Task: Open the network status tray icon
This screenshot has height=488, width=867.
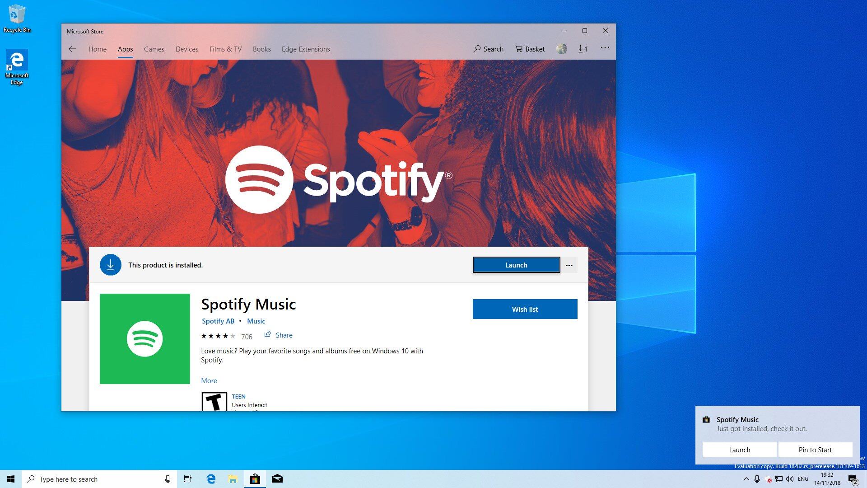Action: [779, 479]
